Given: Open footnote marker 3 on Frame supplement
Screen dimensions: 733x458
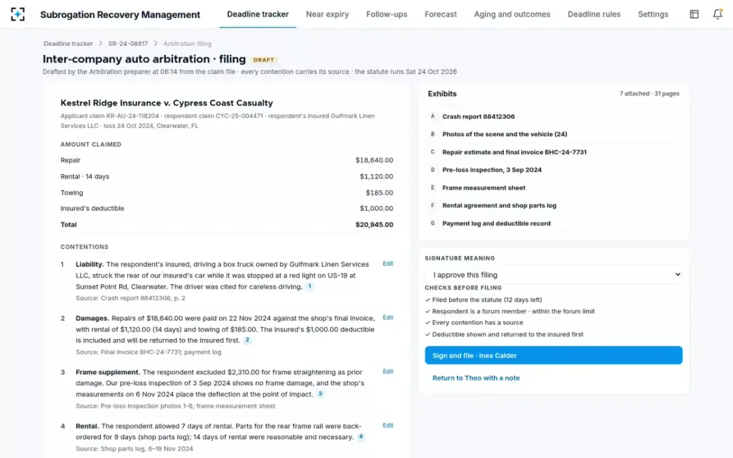Looking at the screenshot, I should click(x=320, y=394).
